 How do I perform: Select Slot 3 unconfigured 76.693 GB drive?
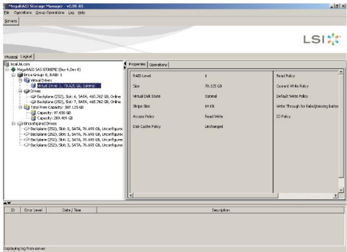76,145
